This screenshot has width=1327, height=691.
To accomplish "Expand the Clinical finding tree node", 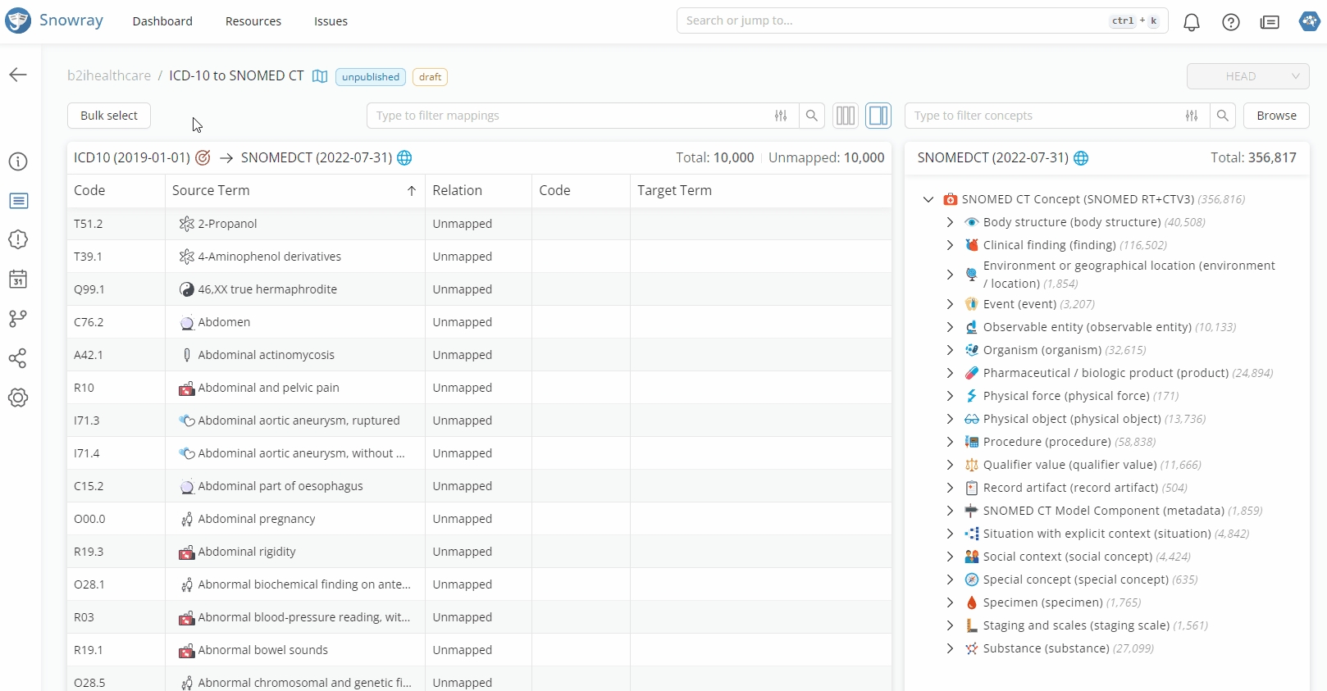I will (x=950, y=245).
